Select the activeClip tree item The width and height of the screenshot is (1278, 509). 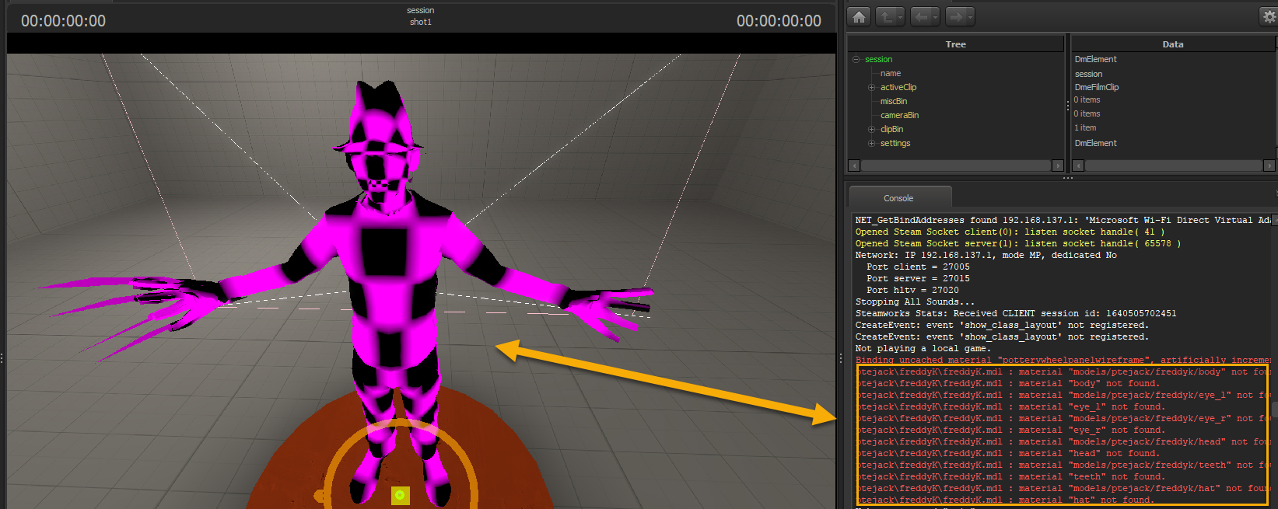pos(898,87)
